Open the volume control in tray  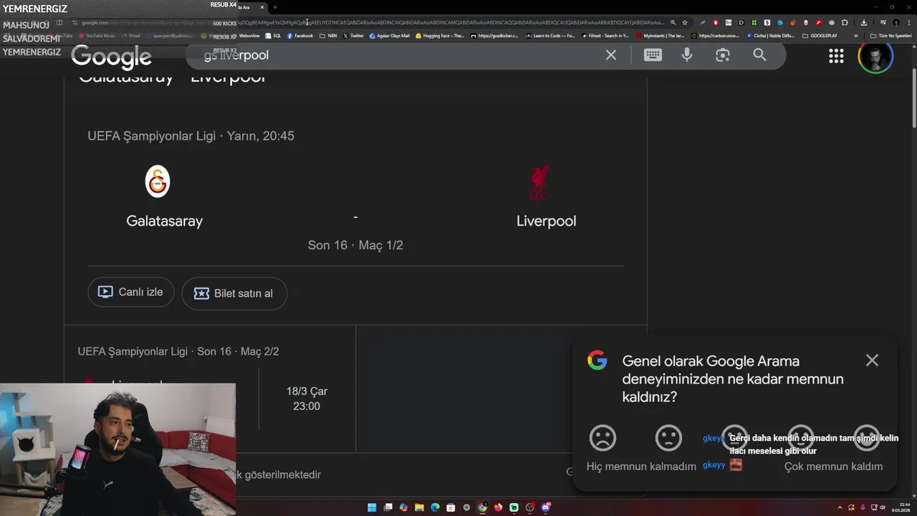883,507
